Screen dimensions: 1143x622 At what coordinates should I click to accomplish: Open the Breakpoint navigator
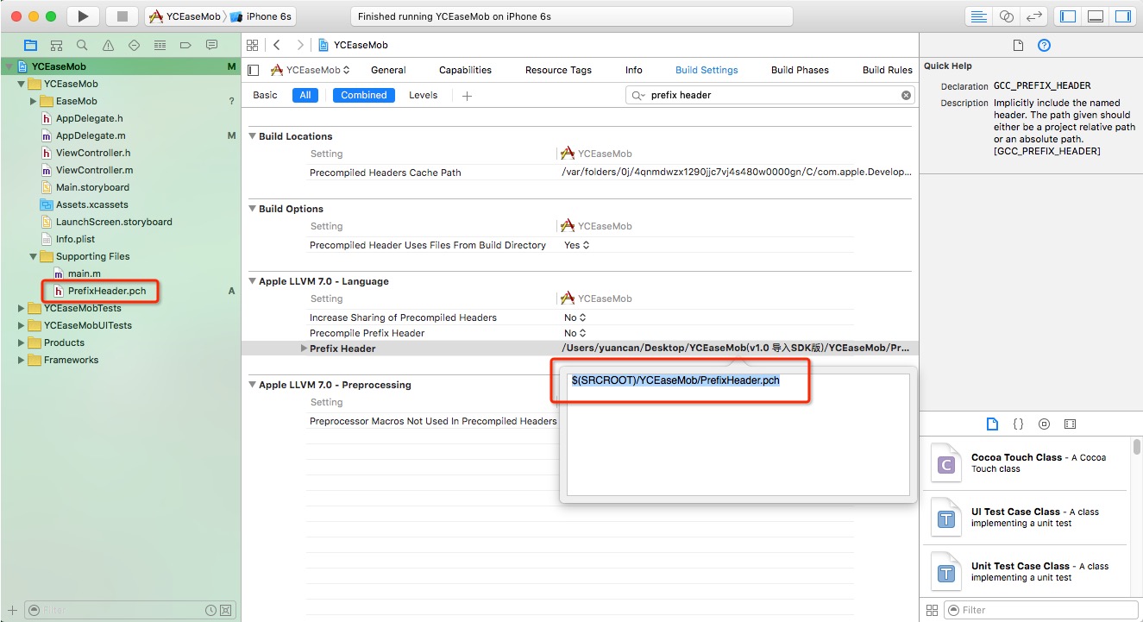pyautogui.click(x=185, y=45)
